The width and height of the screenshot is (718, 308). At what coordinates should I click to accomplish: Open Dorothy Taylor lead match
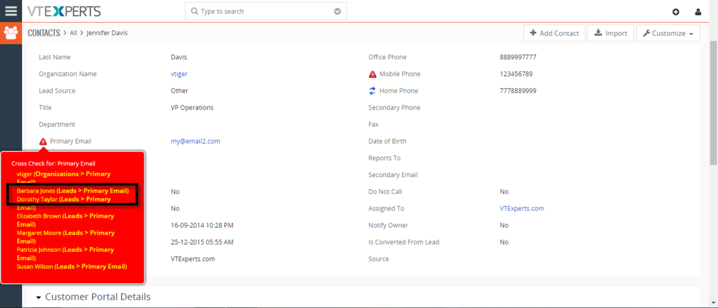[63, 203]
